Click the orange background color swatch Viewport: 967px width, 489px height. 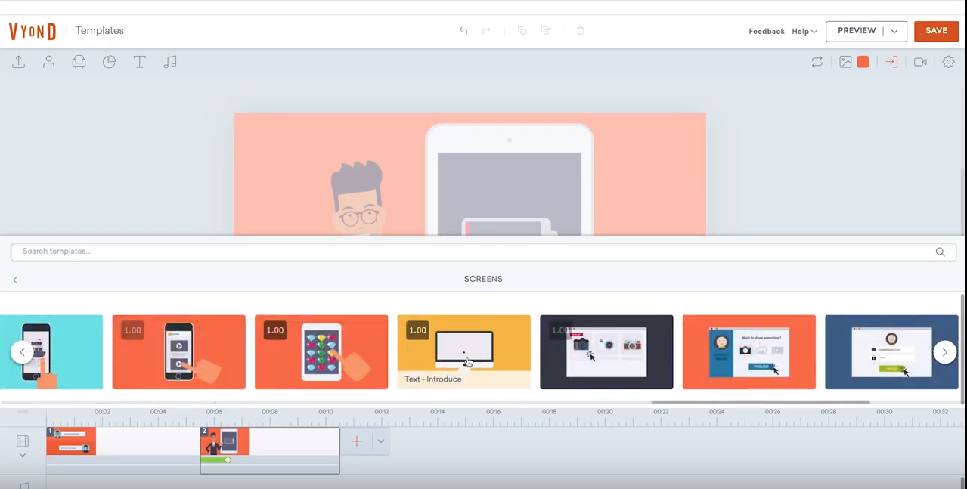pos(863,62)
